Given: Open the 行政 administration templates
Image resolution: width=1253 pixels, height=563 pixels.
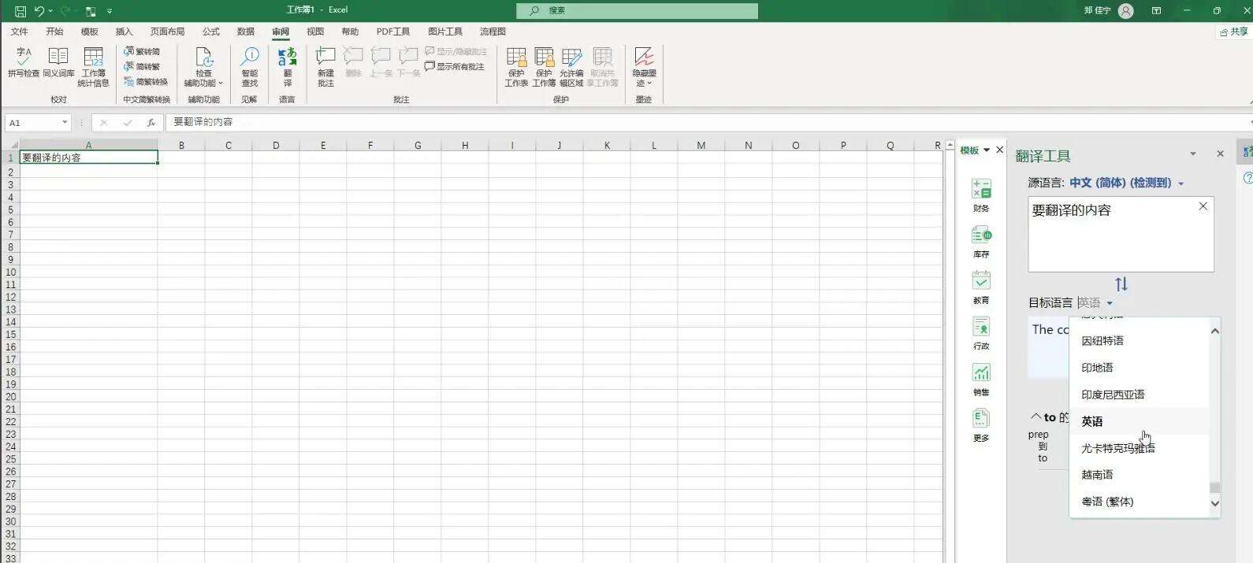Looking at the screenshot, I should pos(981,333).
